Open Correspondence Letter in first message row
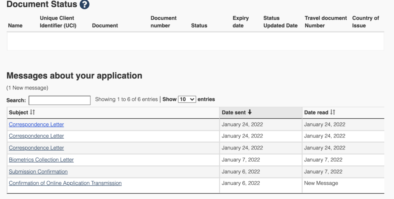Screen dimensions: 394x199 (37, 124)
